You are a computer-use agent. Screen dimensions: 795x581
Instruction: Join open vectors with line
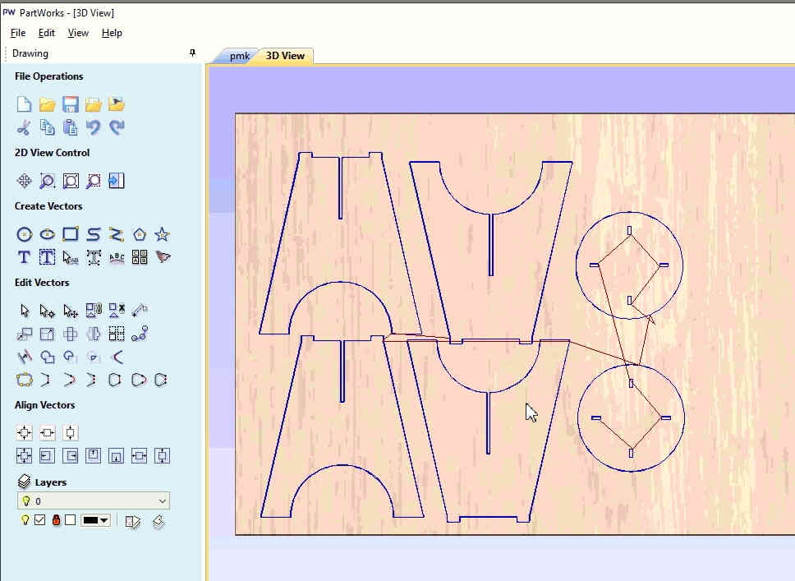point(47,380)
